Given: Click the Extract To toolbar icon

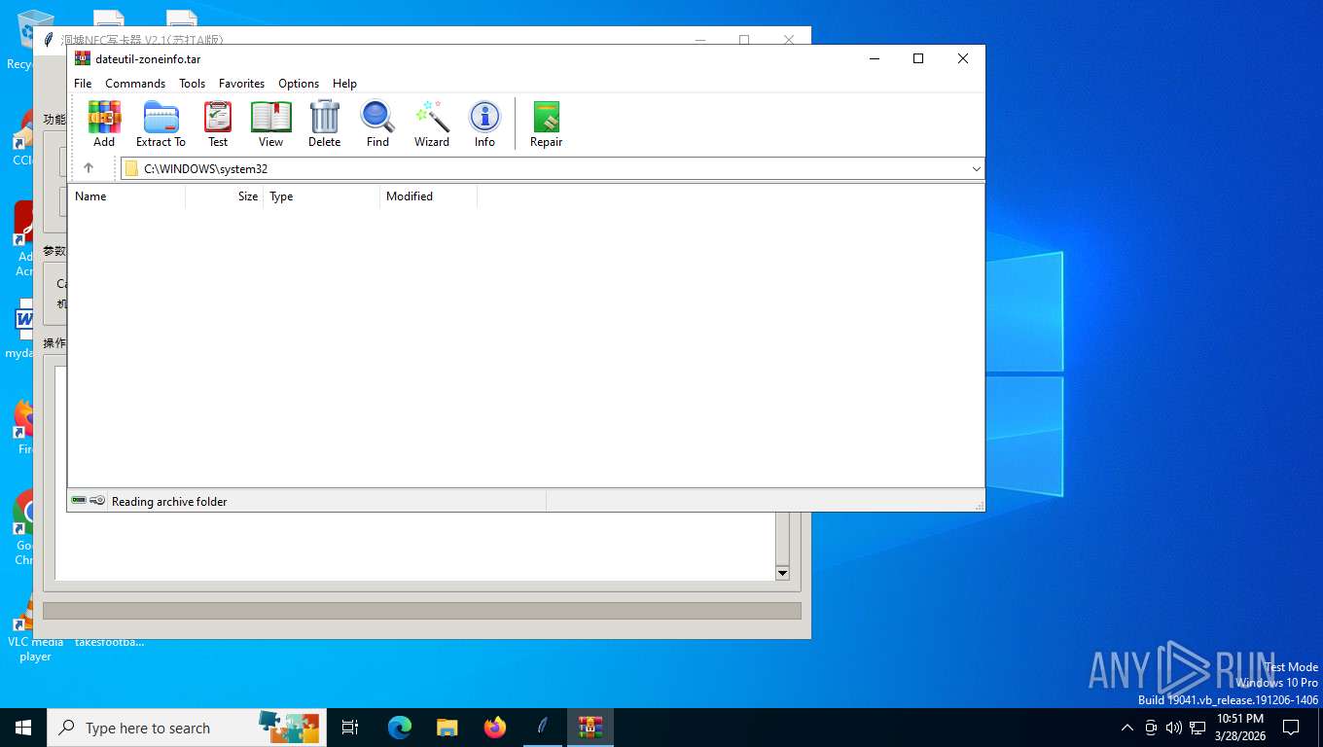Looking at the screenshot, I should [x=161, y=124].
